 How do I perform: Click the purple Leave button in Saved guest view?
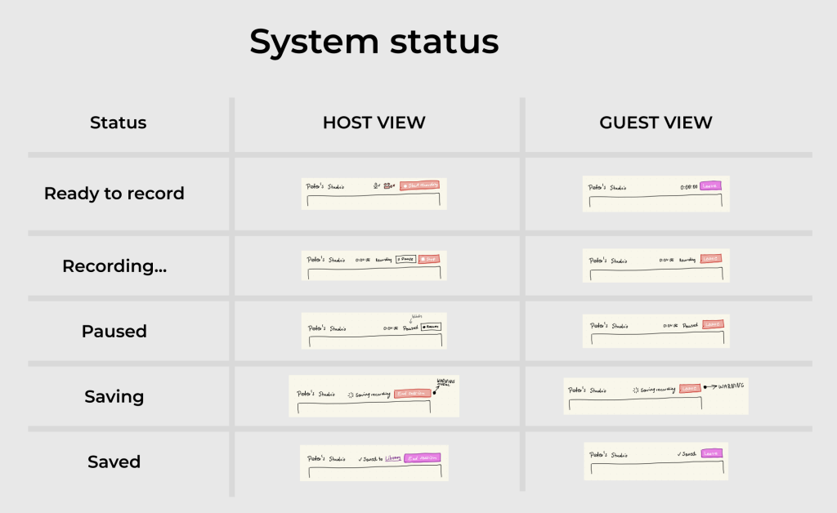711,453
